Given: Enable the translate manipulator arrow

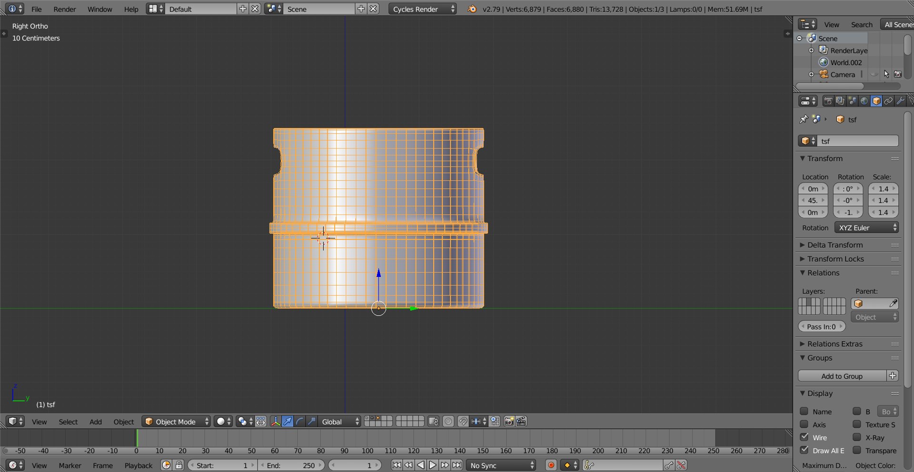Looking at the screenshot, I should (x=288, y=422).
